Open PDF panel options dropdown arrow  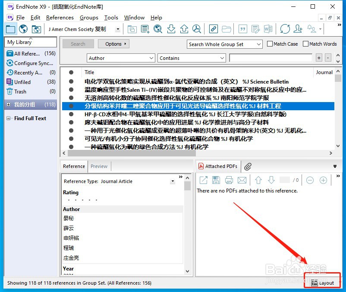pyautogui.click(x=335, y=167)
